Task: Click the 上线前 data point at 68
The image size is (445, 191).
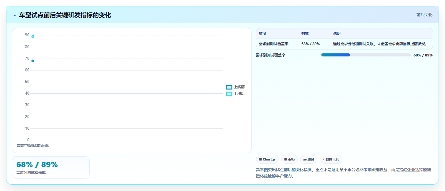Action: coord(33,61)
